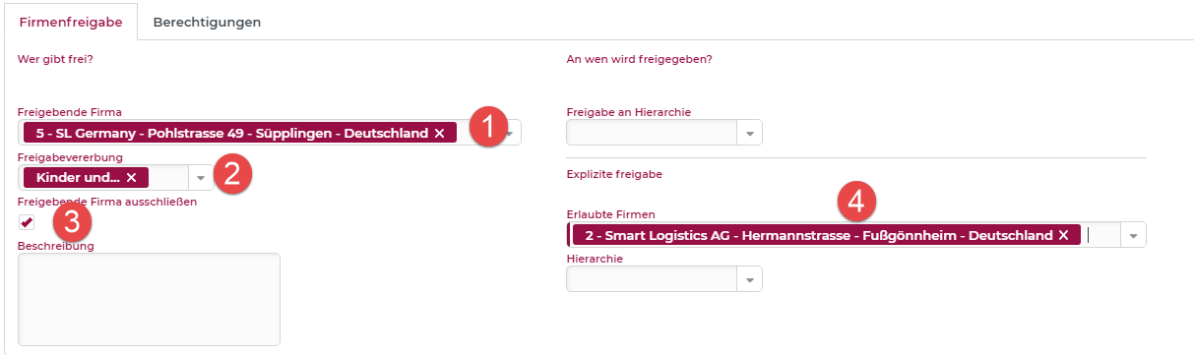Select the Firmenfreigabe tab

coord(70,22)
